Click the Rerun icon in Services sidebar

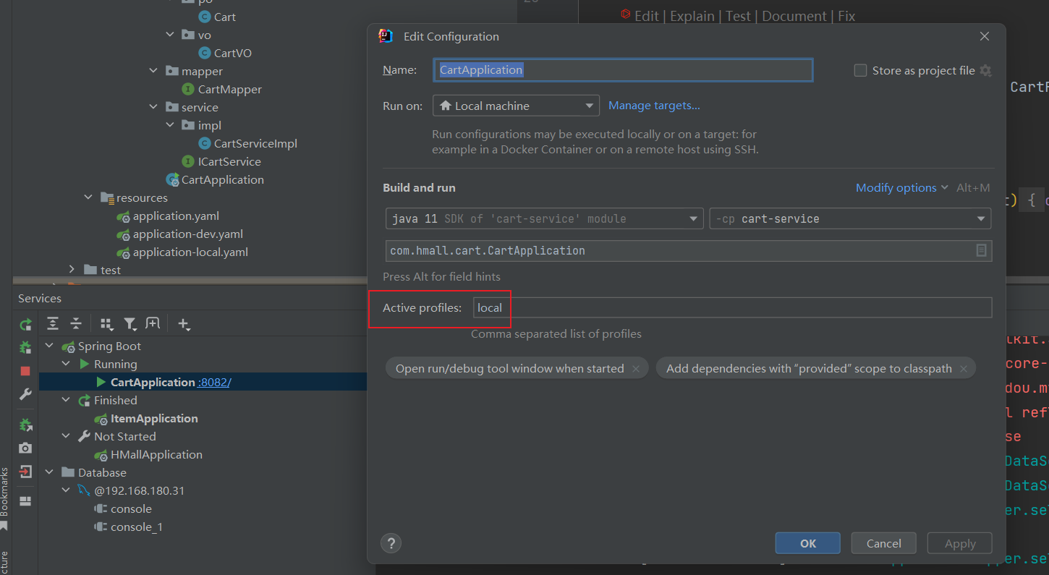(x=25, y=325)
